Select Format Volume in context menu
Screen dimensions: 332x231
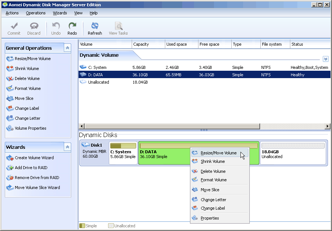[x=214, y=180]
